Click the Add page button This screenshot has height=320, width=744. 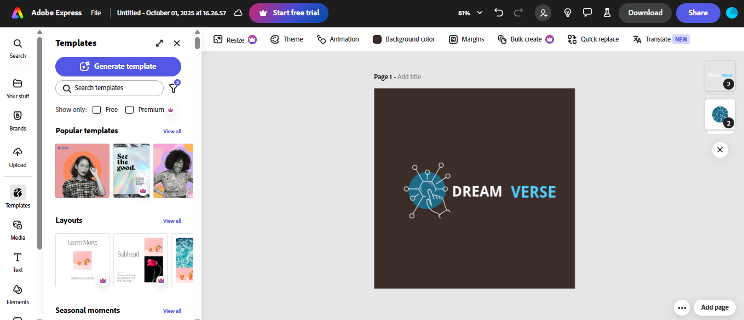[714, 307]
